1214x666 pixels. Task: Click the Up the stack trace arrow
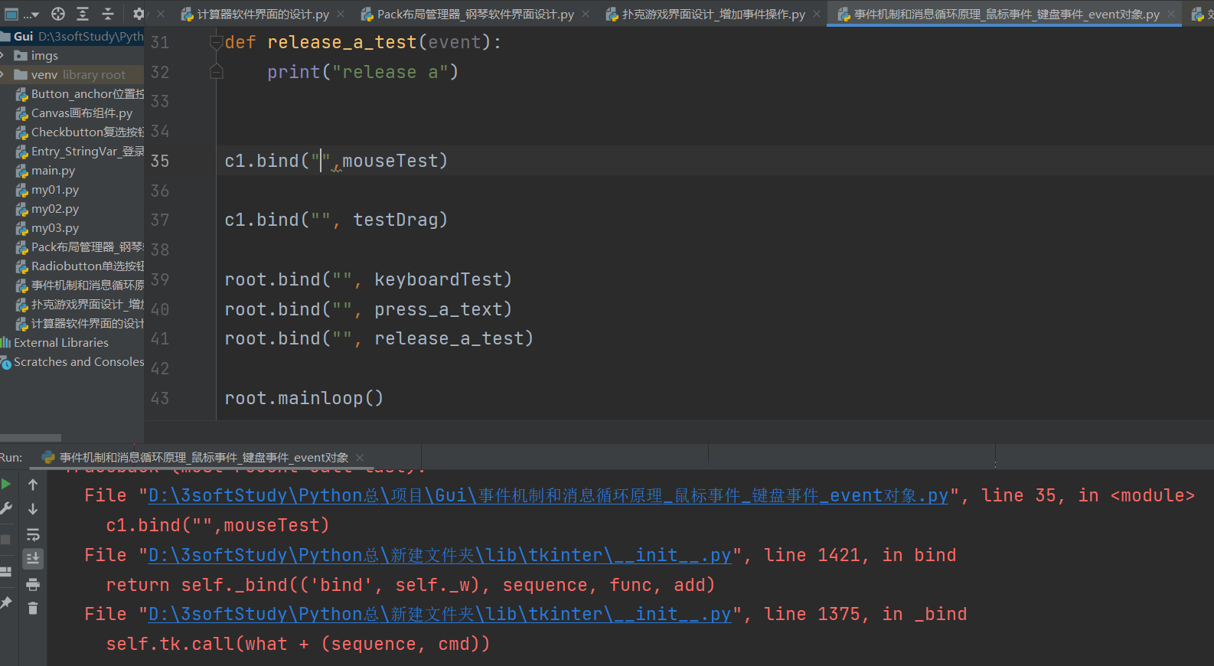click(33, 484)
